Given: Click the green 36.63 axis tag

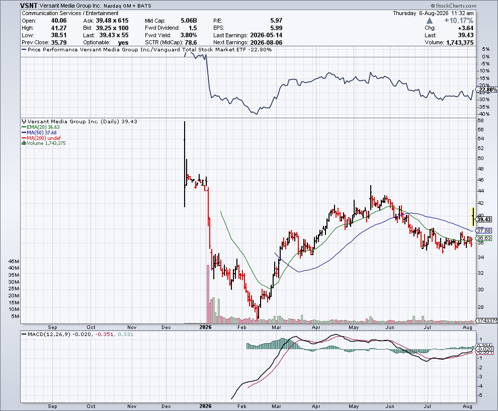Looking at the screenshot, I should (484, 238).
